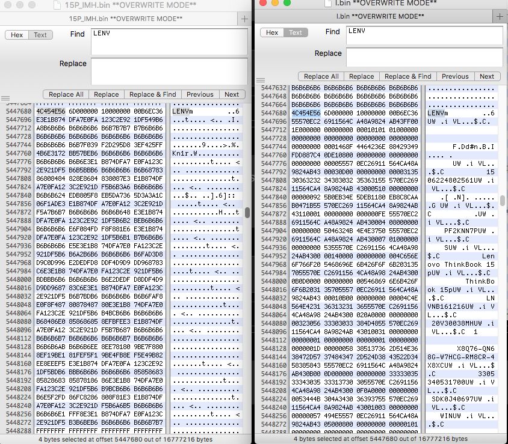Switch to Hex search mode in left window
This screenshot has width=508, height=444.
17,35
